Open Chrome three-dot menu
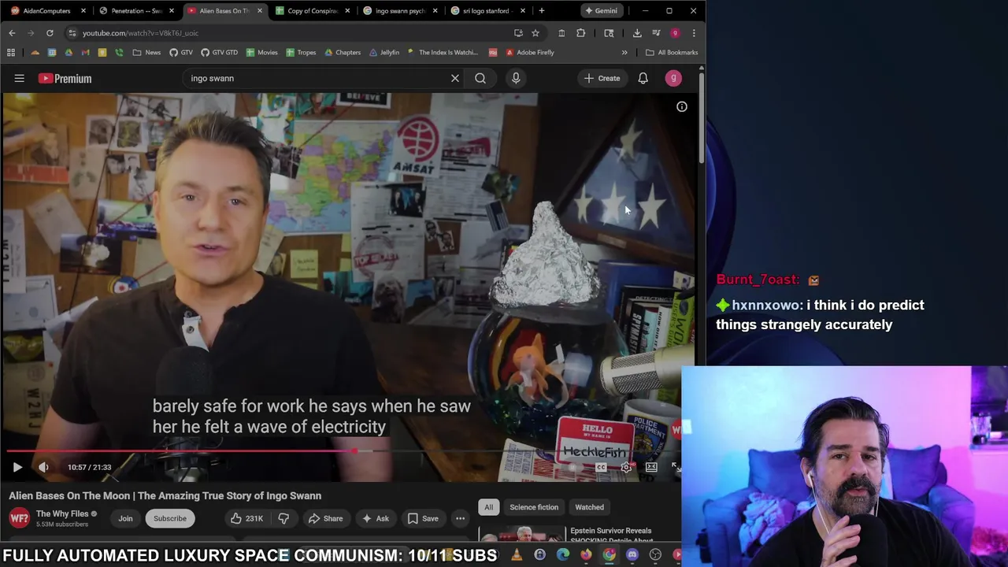Screen dimensions: 1008x567 click(x=694, y=33)
